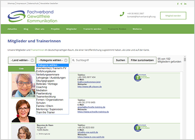This screenshot has width=195, height=140.
Task: Select highlighted '- Kategorie wählen -' option
Action: [x=52, y=65]
